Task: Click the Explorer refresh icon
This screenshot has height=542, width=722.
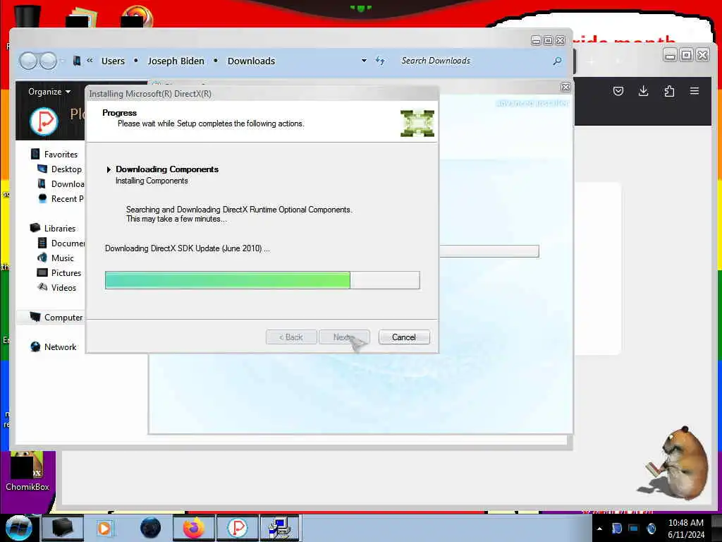Action: coord(380,61)
